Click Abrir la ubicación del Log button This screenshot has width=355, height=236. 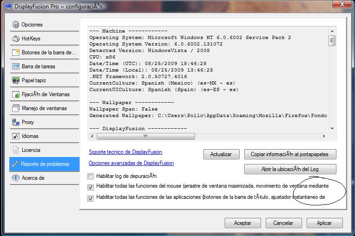coord(290,169)
